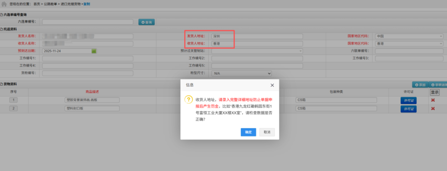Click the 六连单编号查询 section title
The height and width of the screenshot is (171, 447).
click(x=15, y=15)
